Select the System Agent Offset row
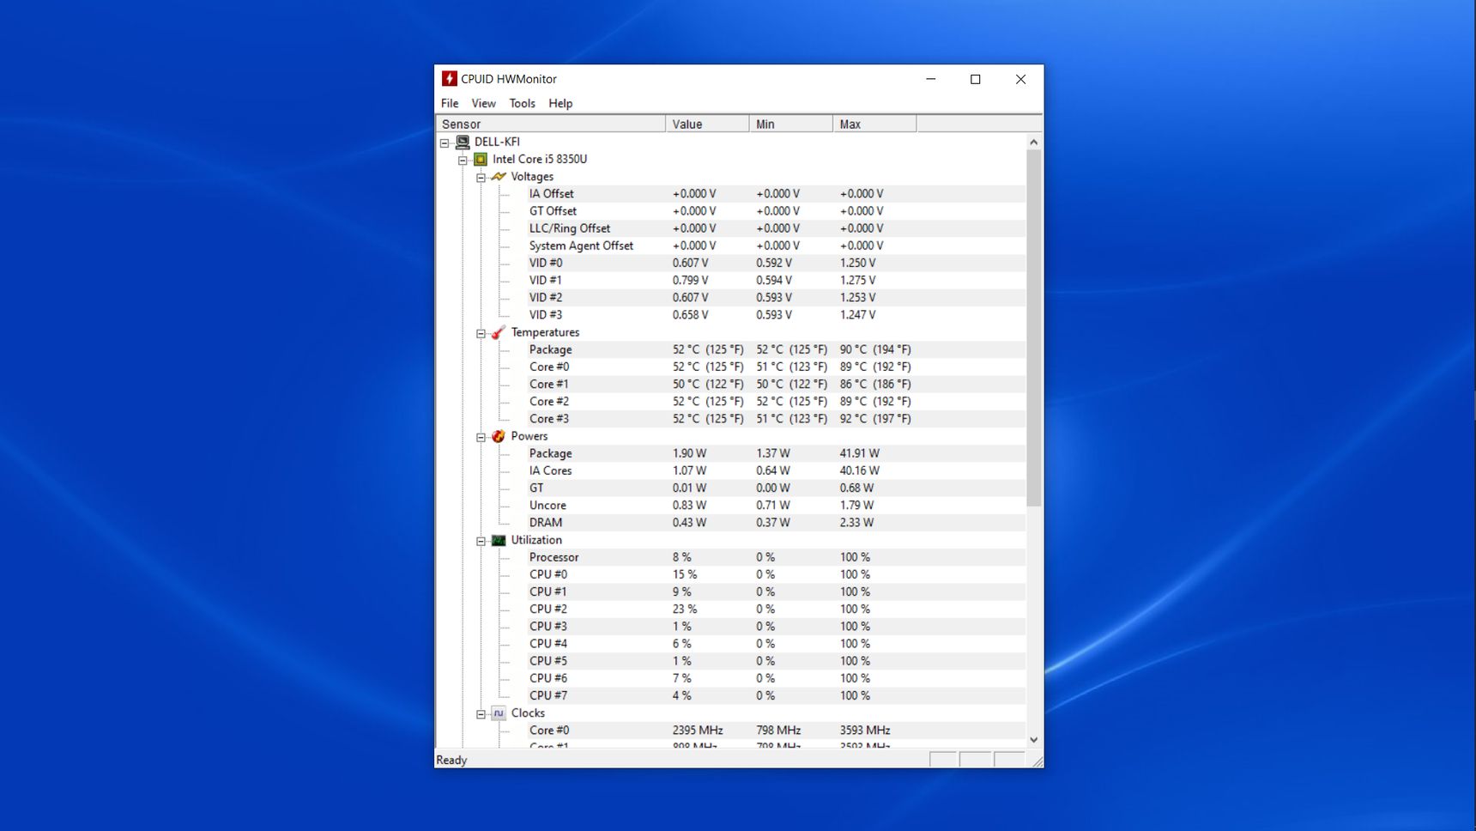Image resolution: width=1476 pixels, height=831 pixels. [776, 246]
